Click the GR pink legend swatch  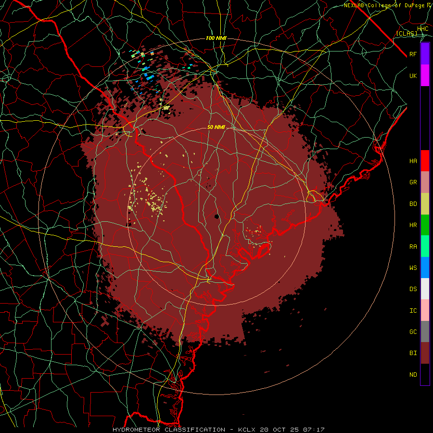click(425, 182)
